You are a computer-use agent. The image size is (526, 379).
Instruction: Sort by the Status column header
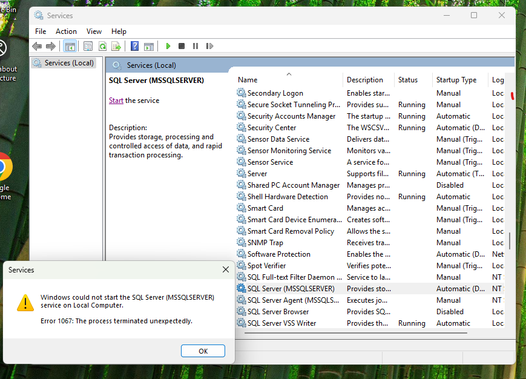[413, 80]
